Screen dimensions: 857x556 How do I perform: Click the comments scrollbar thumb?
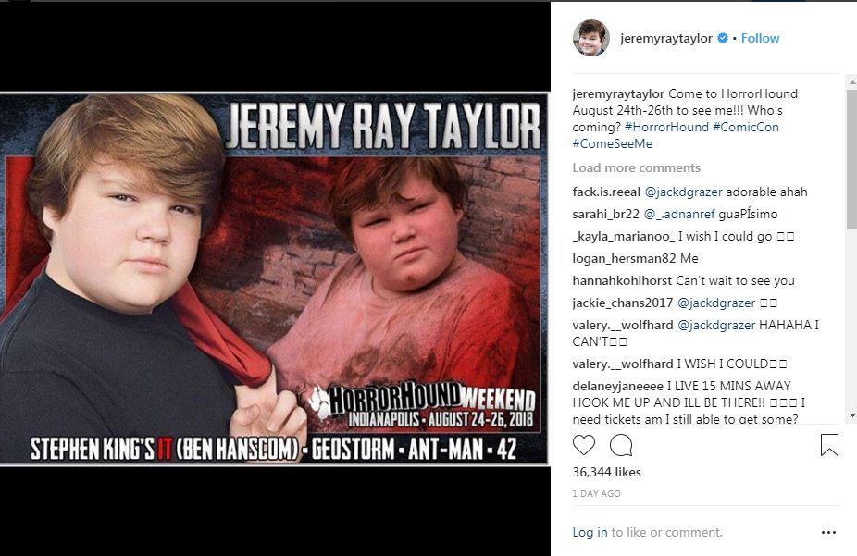pos(851,159)
